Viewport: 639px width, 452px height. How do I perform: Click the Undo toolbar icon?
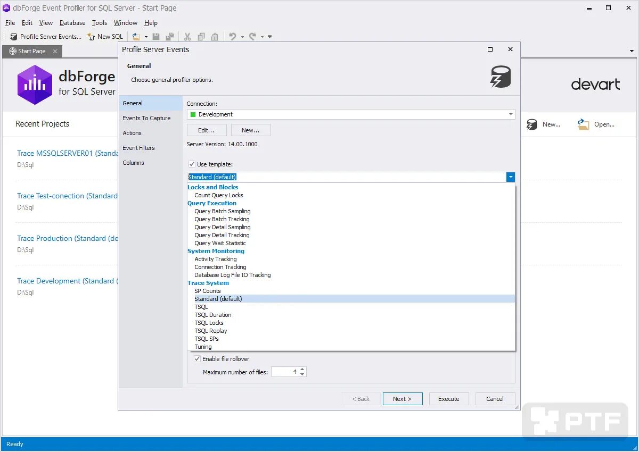(233, 37)
